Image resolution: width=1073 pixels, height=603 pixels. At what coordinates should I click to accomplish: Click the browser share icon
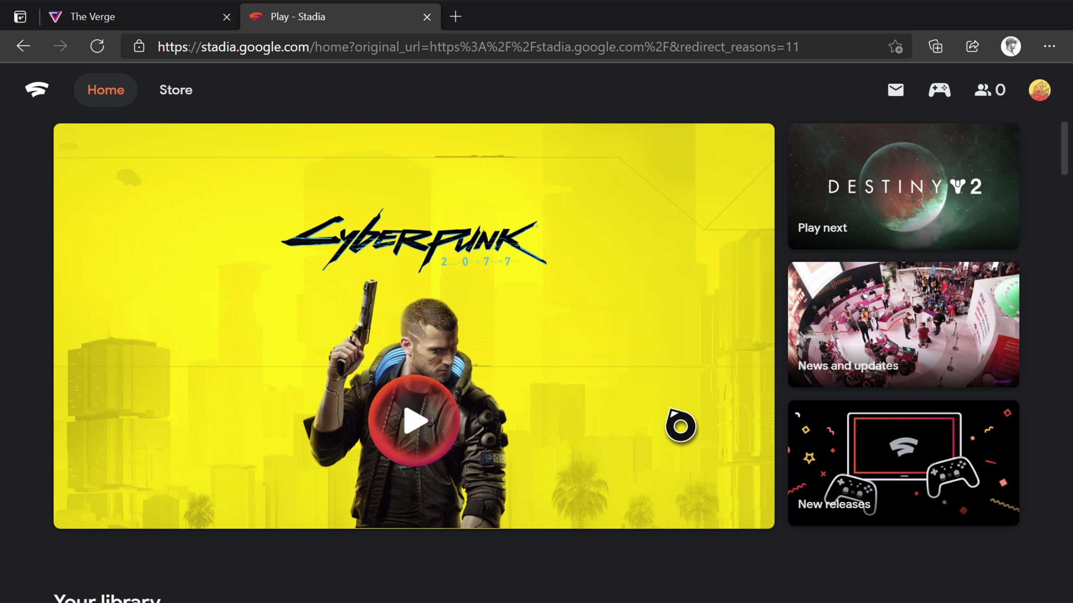972,46
